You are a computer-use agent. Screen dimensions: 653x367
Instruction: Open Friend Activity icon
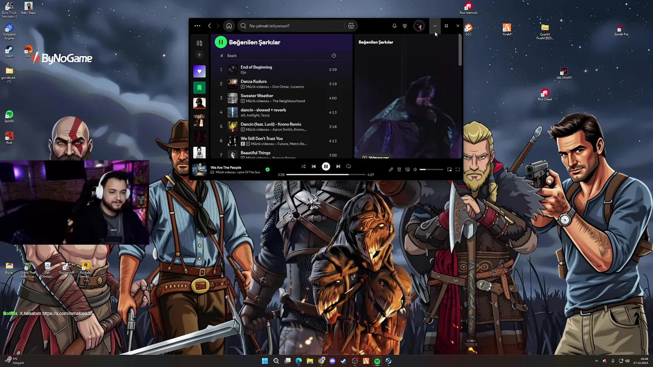[x=405, y=26]
